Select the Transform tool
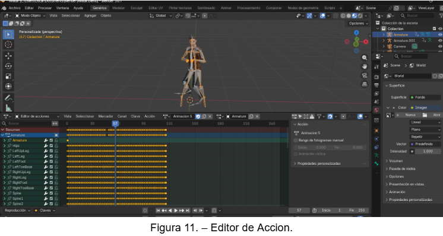Viewport: 443px width, 236px height. click(8, 87)
